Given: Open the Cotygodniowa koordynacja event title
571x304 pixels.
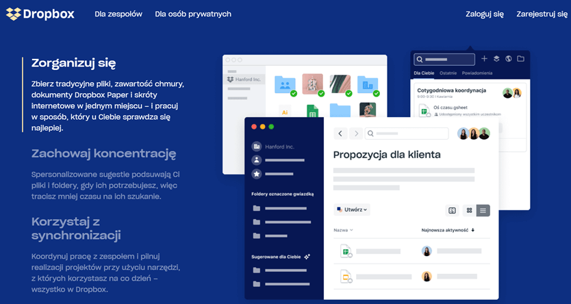Looking at the screenshot, I should [x=452, y=90].
